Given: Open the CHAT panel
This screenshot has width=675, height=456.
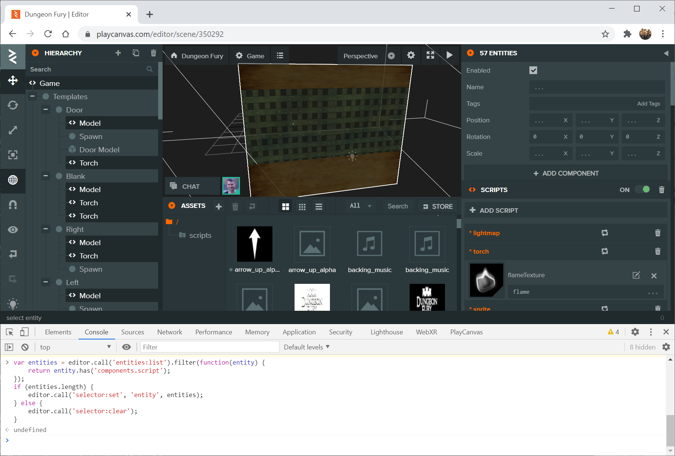Looking at the screenshot, I should (192, 186).
